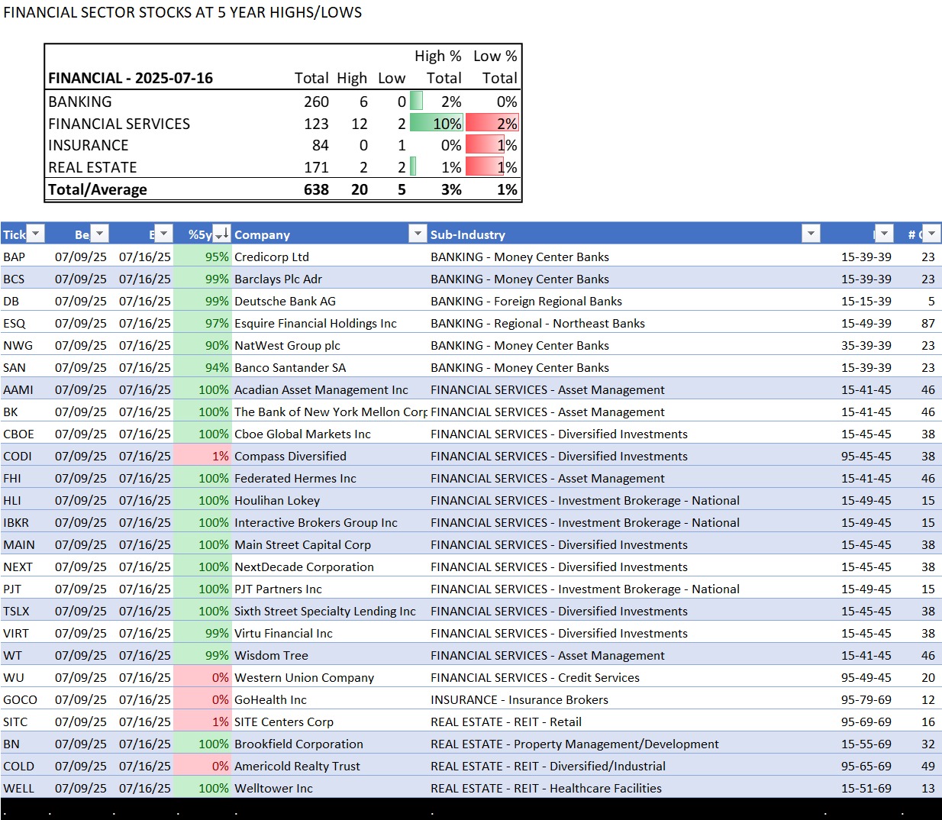Click the green 10% High data bar cell
This screenshot has width=942, height=820.
[x=436, y=123]
